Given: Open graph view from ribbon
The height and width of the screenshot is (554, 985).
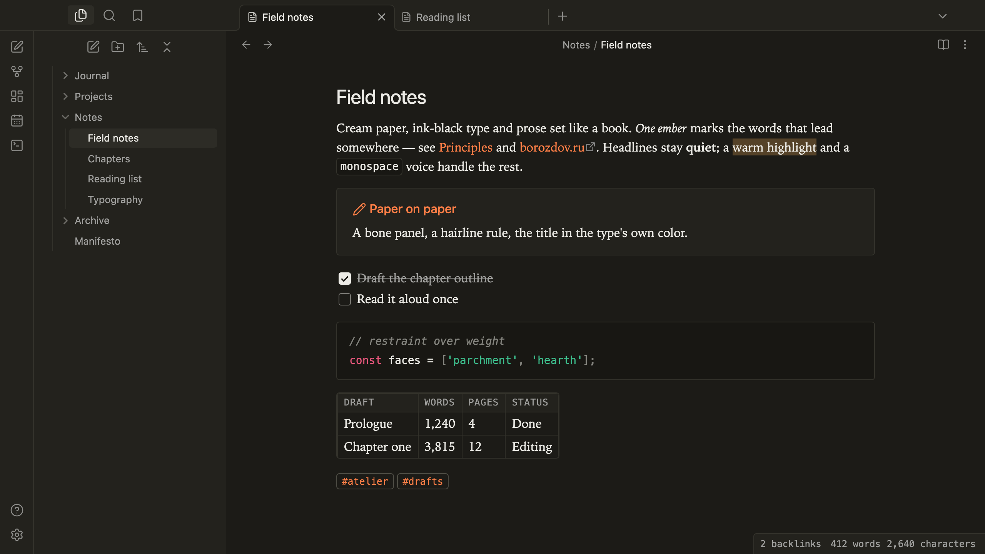Looking at the screenshot, I should coord(17,72).
